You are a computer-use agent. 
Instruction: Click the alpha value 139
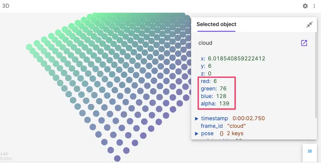223,104
